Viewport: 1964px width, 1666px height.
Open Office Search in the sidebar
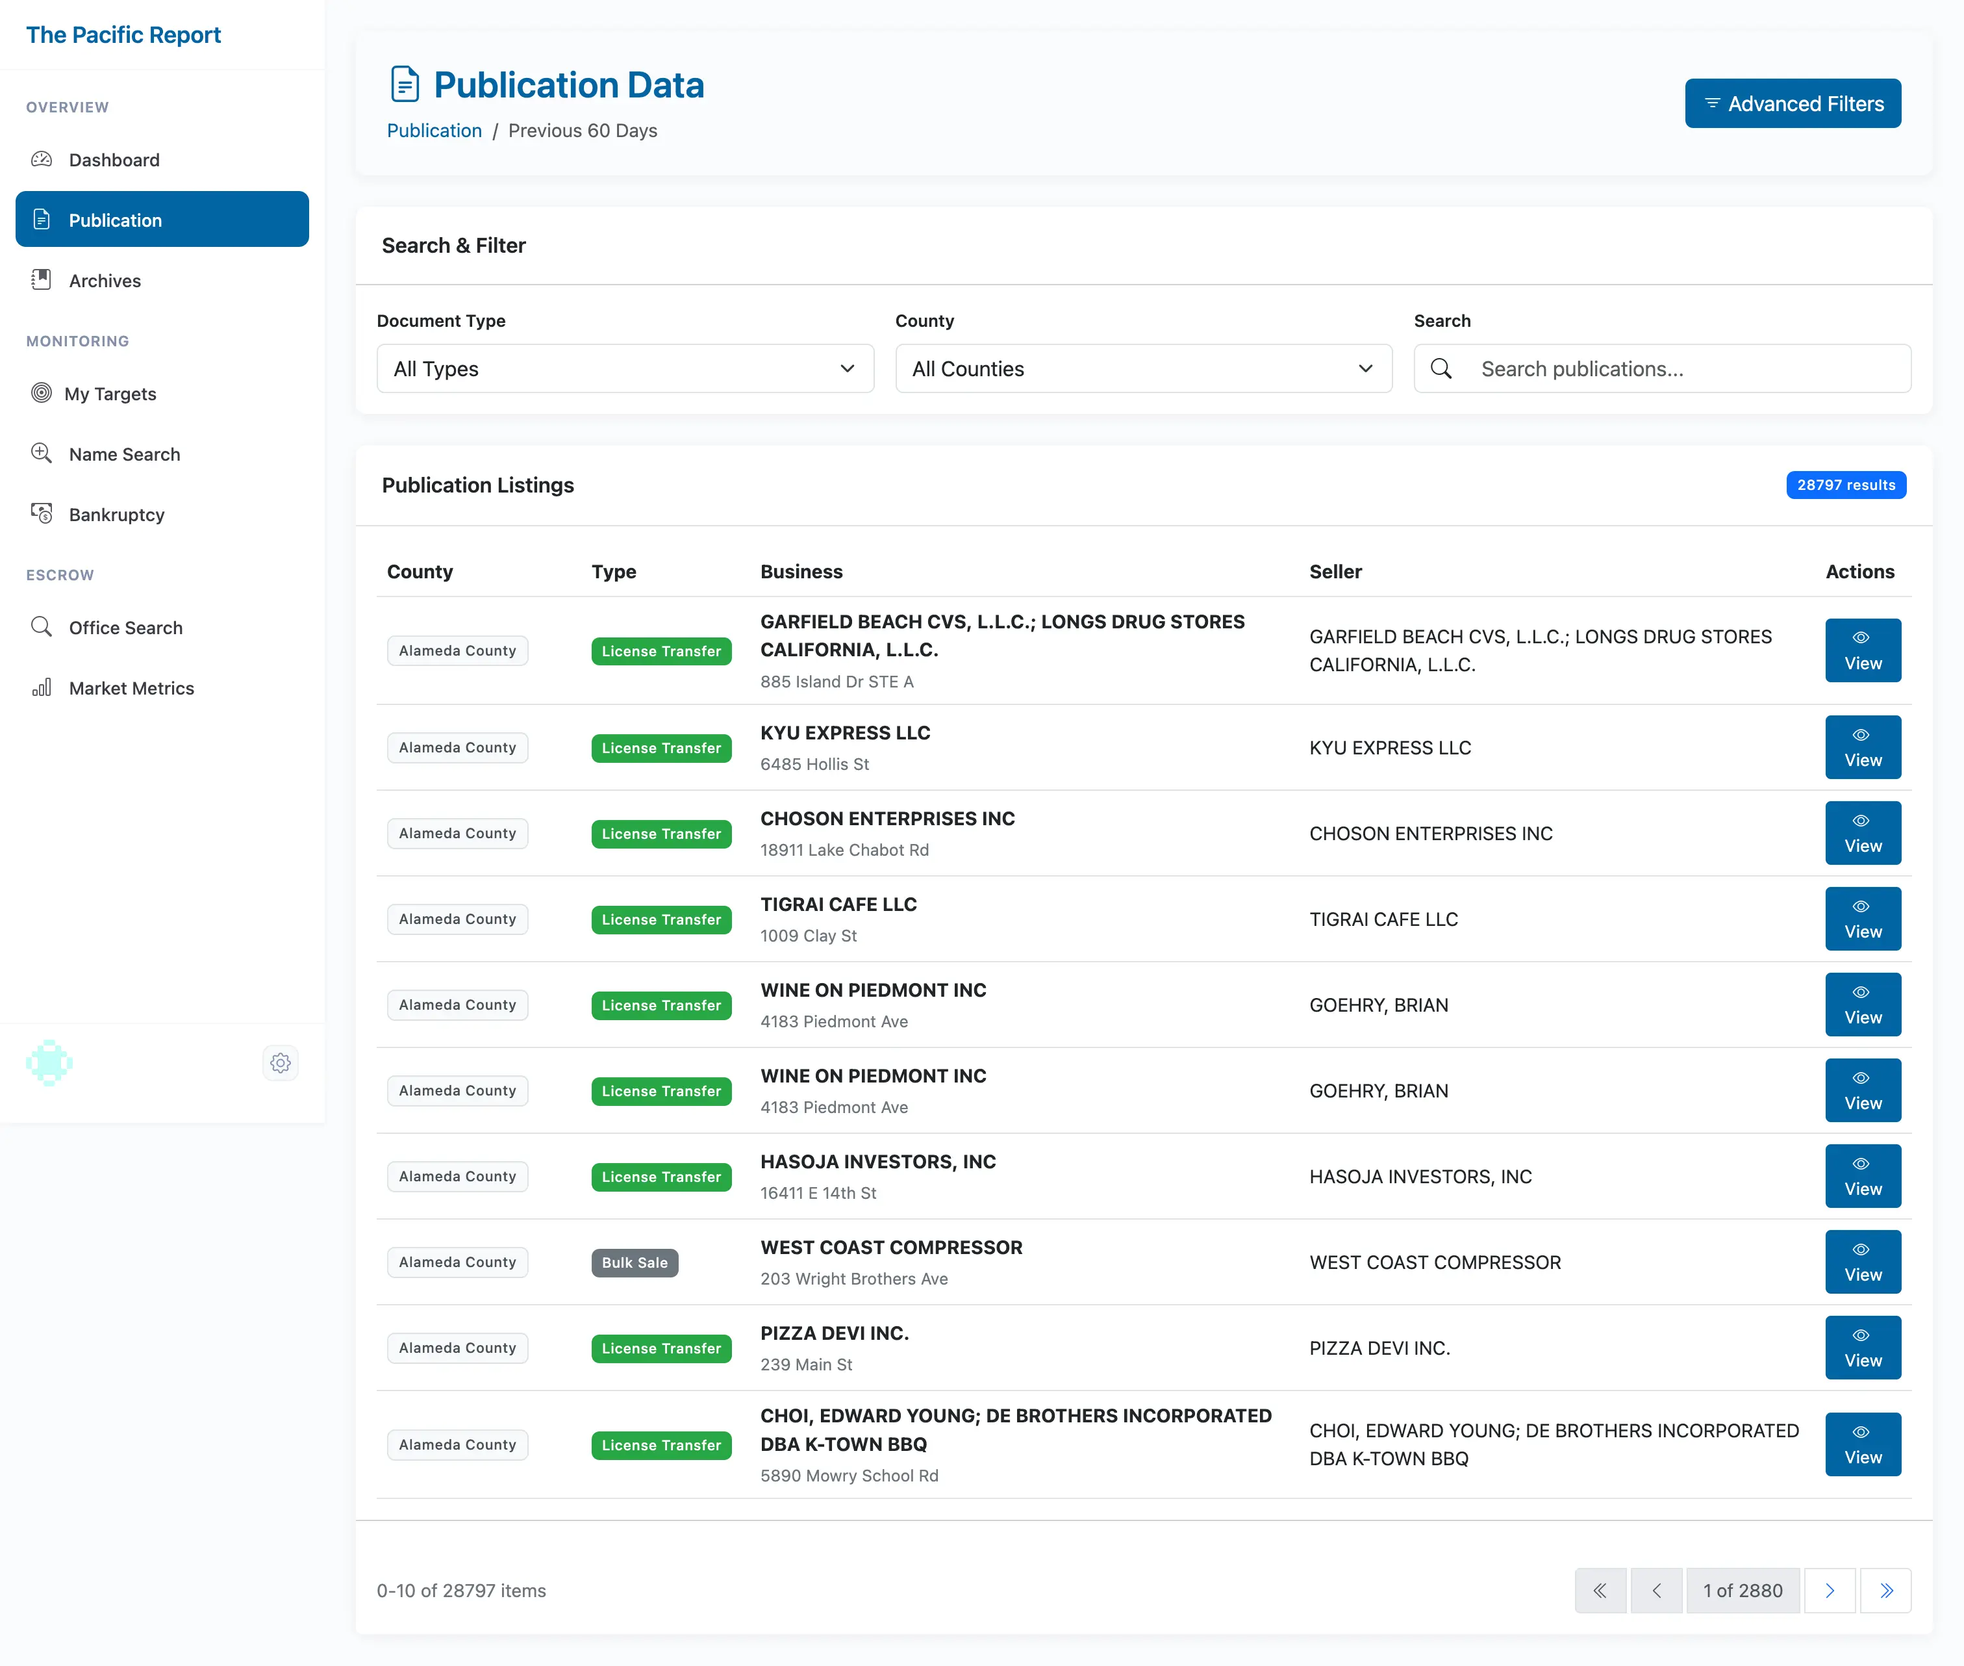click(x=162, y=627)
